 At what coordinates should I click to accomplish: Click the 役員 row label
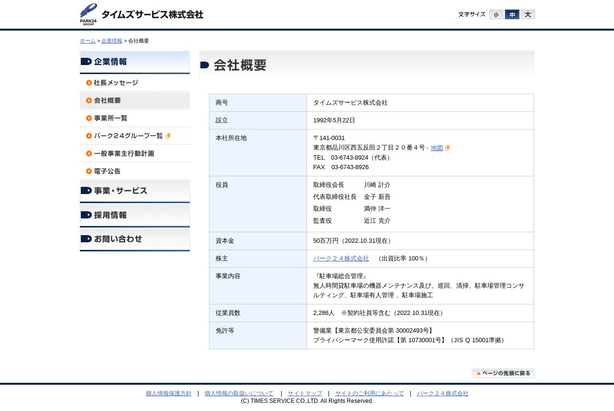[222, 185]
